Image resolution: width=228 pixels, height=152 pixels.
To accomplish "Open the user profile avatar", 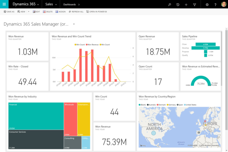I will click(223, 4).
